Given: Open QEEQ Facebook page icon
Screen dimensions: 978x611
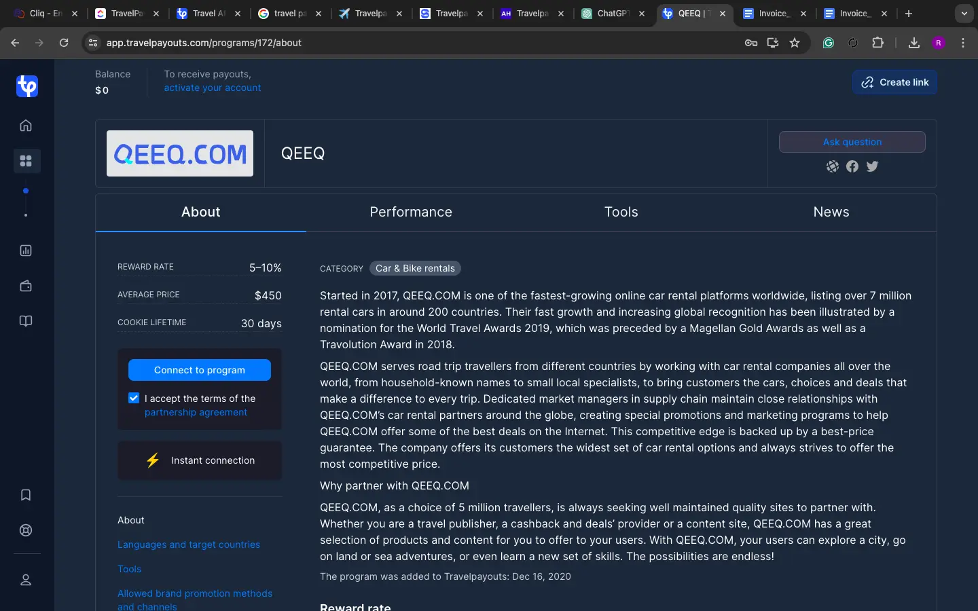Looking at the screenshot, I should point(852,166).
